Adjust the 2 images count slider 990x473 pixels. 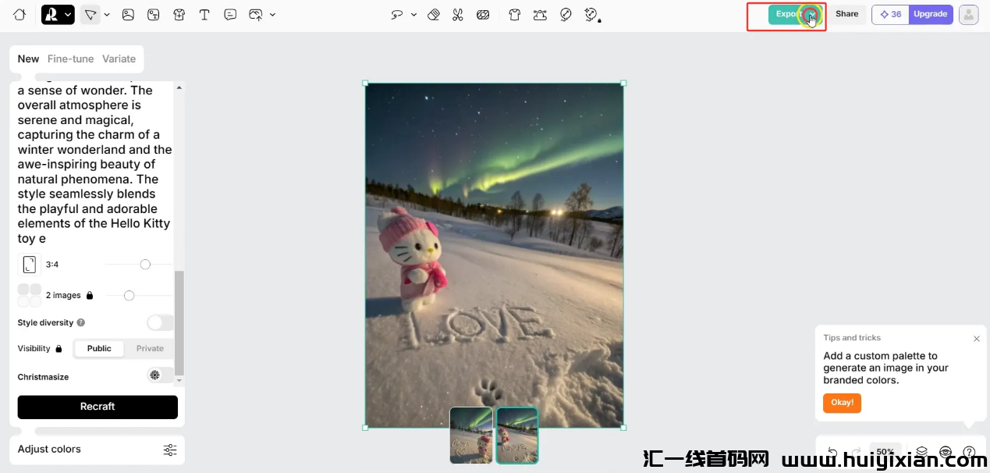point(129,295)
